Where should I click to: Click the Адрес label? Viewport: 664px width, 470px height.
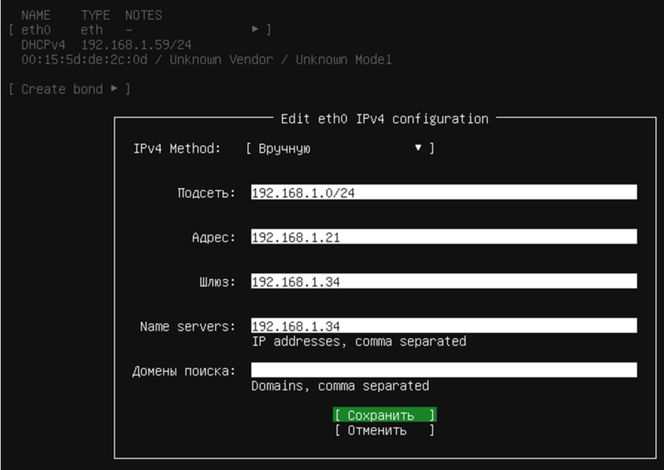(x=213, y=238)
